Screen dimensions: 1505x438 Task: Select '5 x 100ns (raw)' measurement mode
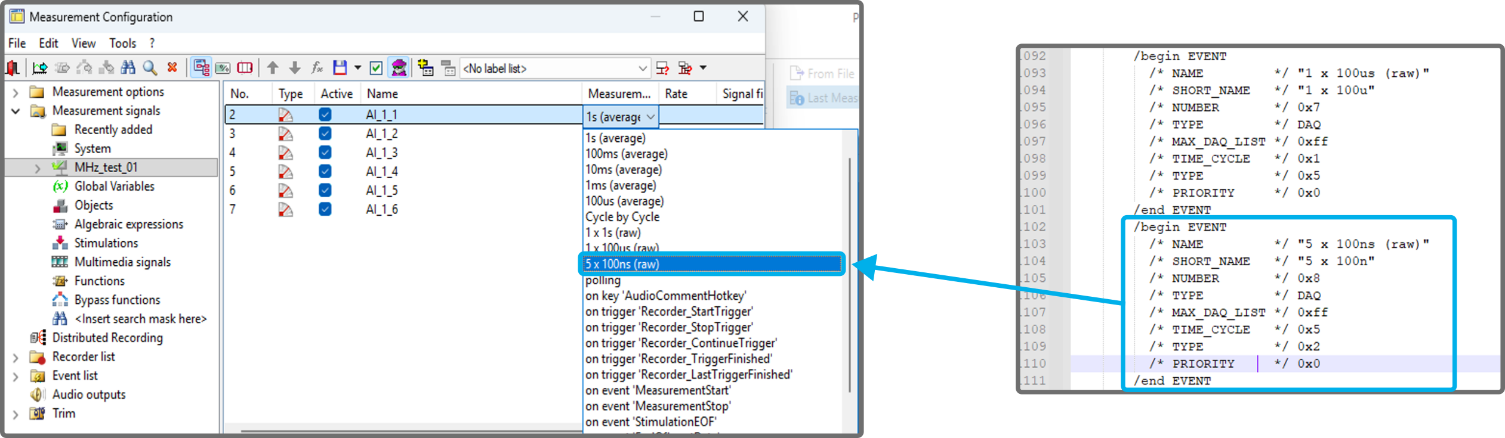pos(710,264)
